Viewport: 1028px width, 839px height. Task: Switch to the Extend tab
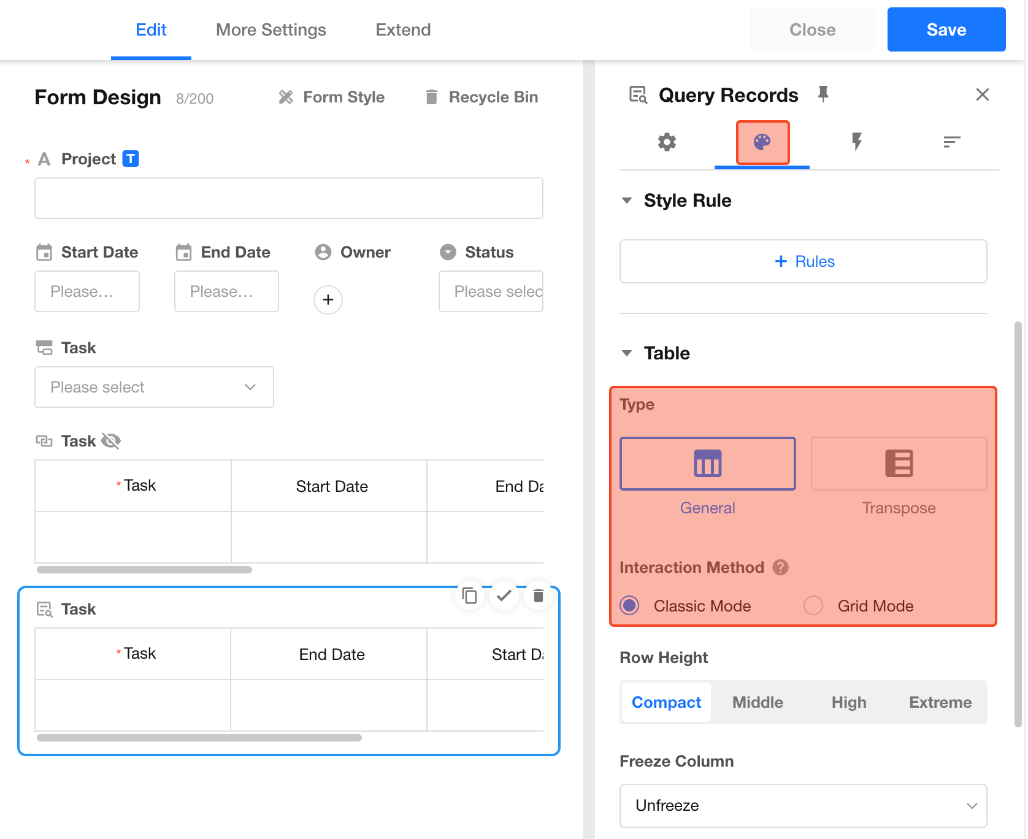[403, 30]
